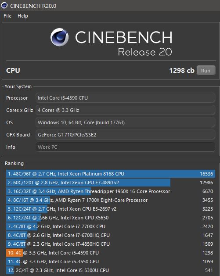
Task: Click the Cores x GHz field
Action: point(125,110)
